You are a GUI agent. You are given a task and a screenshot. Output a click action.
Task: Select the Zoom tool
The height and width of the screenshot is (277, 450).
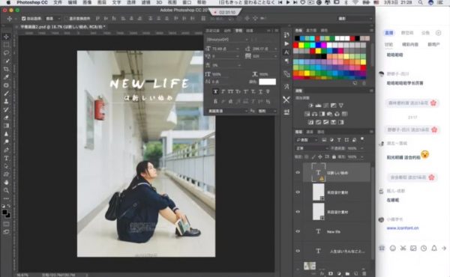[6, 190]
